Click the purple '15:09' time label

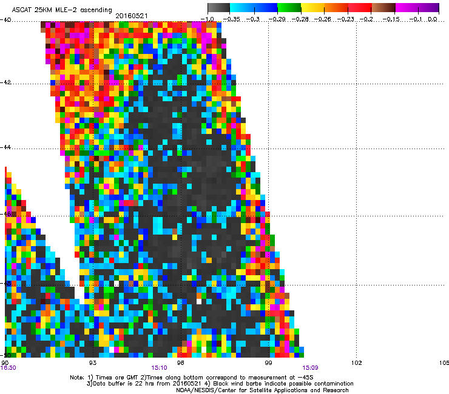311,368
